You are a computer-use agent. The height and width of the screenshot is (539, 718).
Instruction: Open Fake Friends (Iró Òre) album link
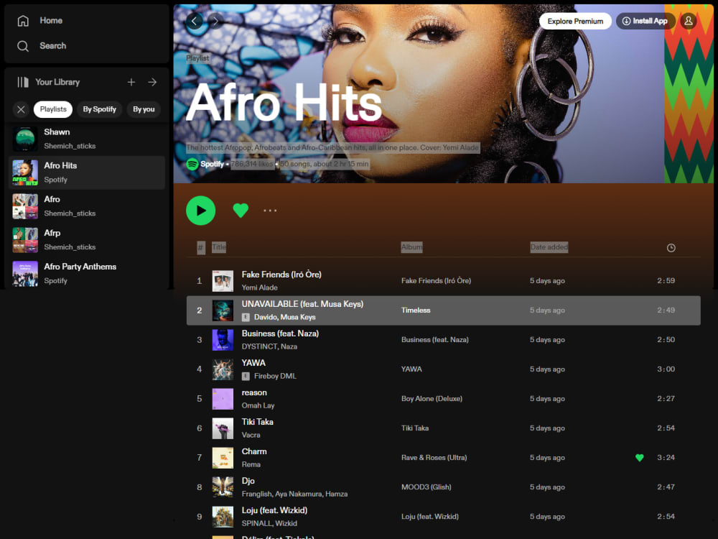click(436, 280)
